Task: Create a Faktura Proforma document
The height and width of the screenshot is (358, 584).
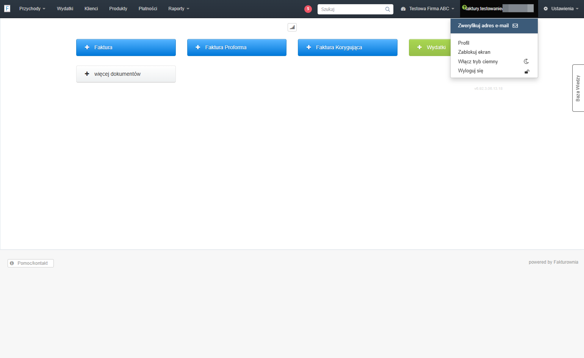Action: [237, 47]
